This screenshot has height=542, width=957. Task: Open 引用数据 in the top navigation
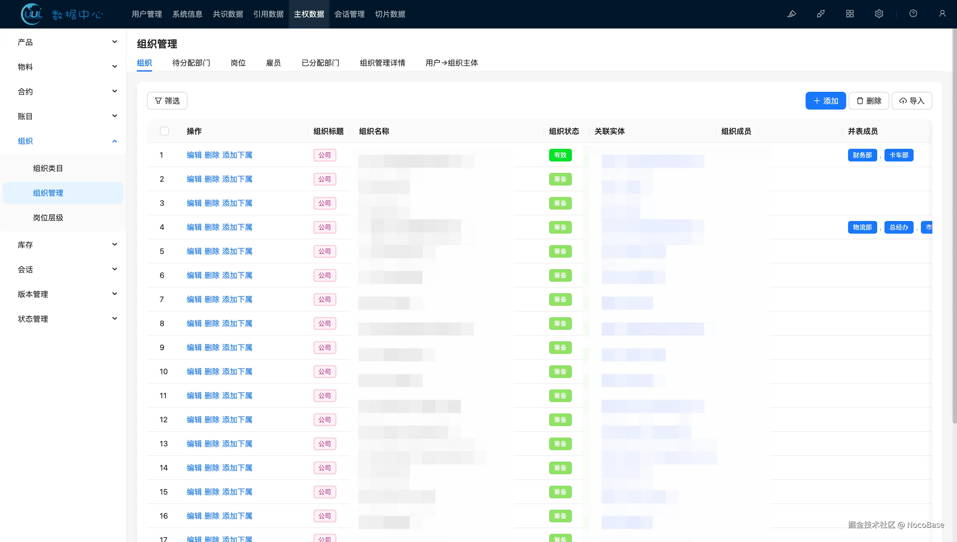pos(269,14)
